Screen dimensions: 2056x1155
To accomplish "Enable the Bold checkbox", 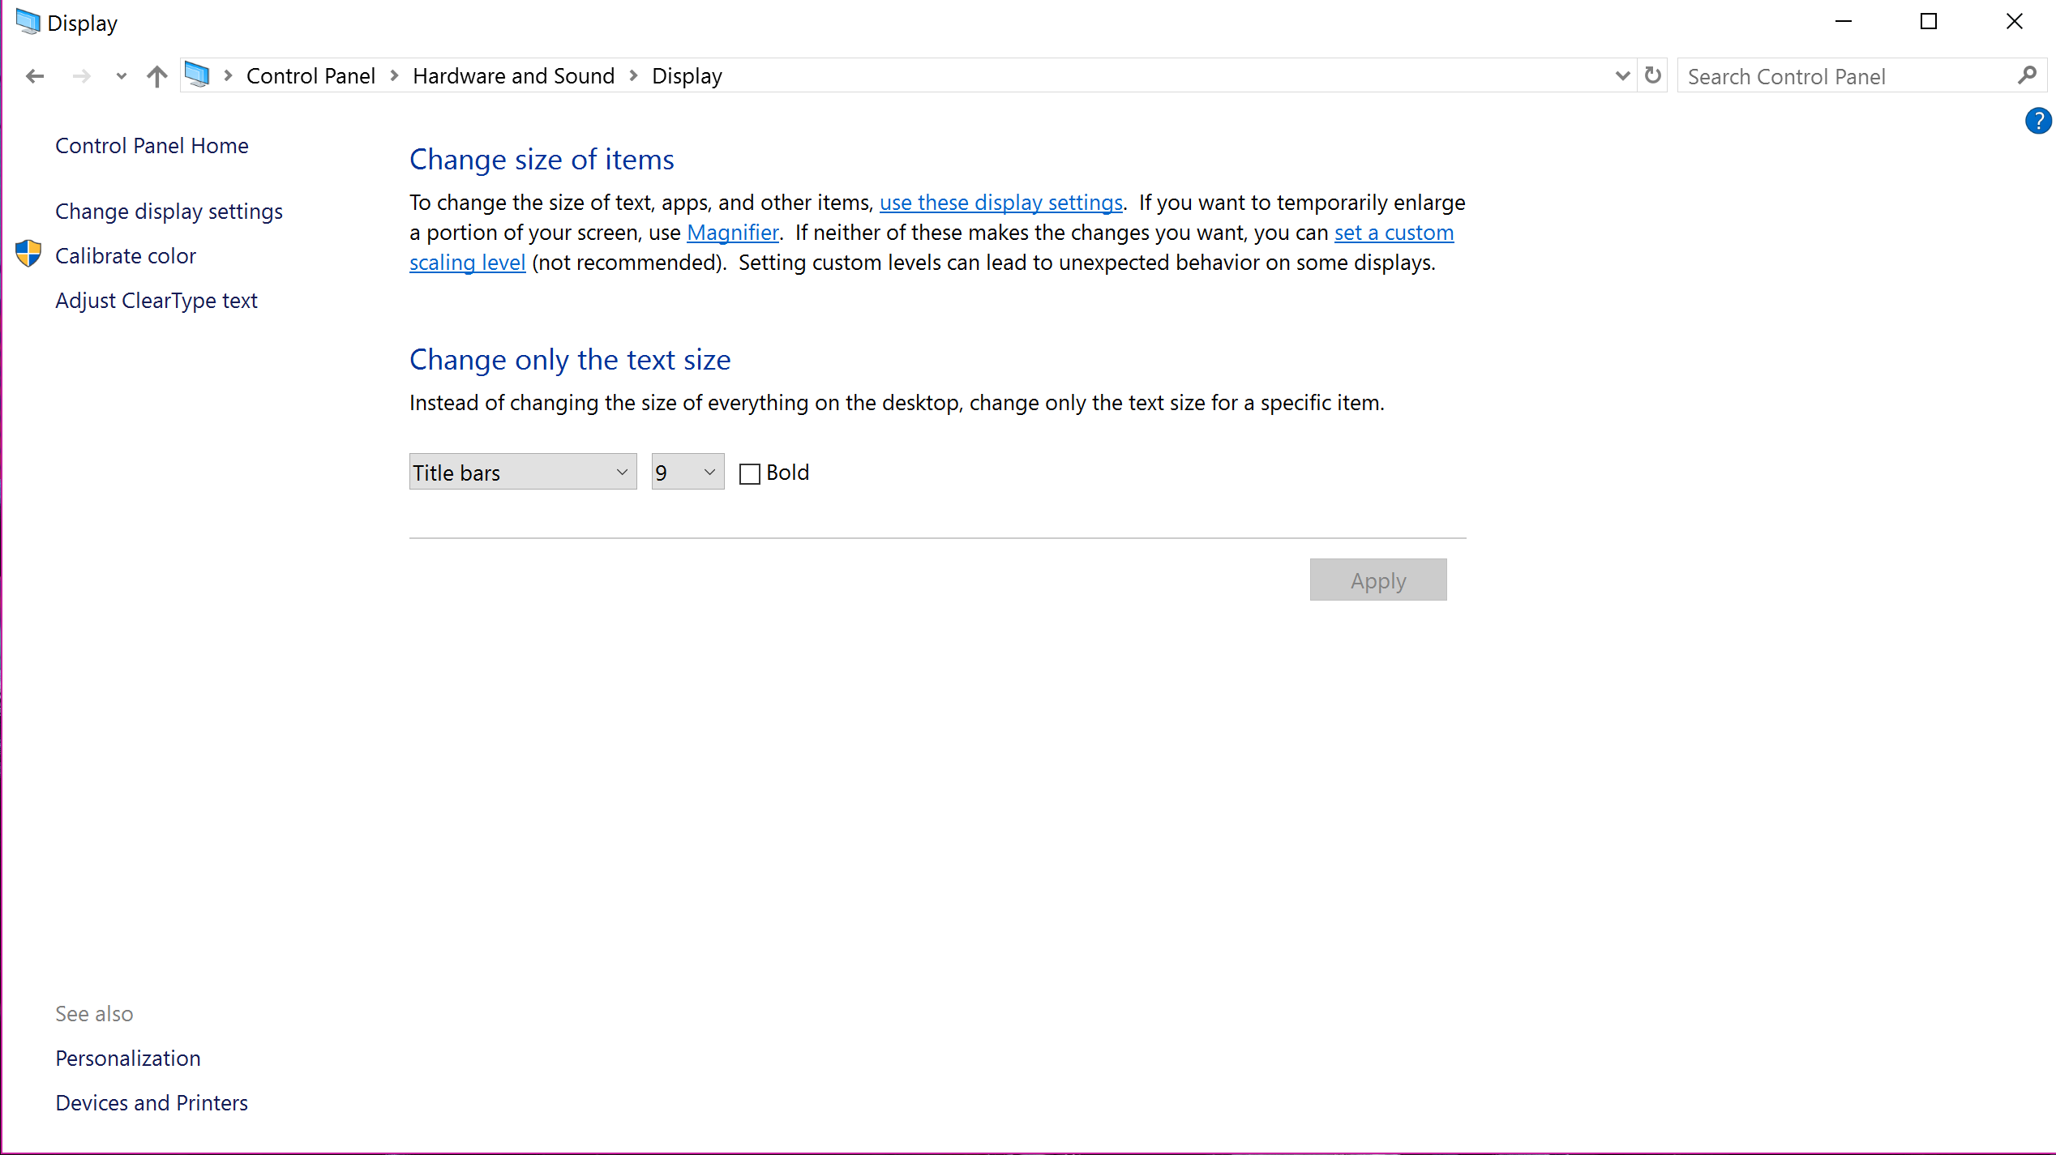I will [750, 473].
